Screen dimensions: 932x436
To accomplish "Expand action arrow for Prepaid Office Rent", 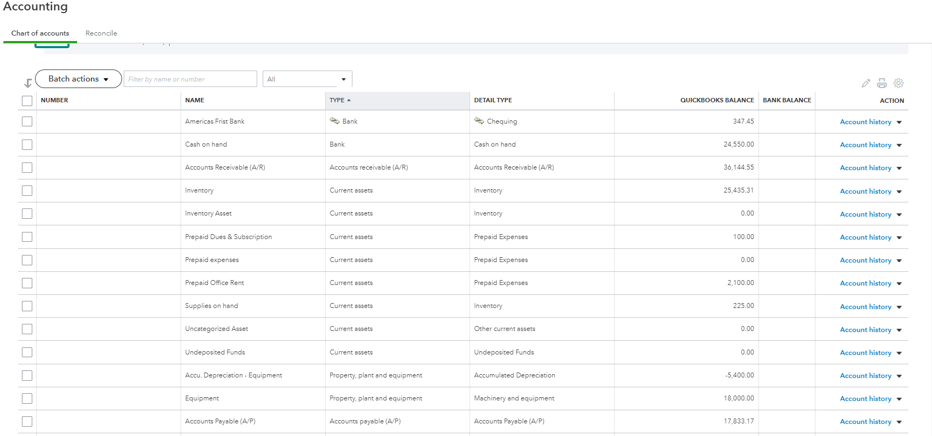I will click(x=899, y=283).
